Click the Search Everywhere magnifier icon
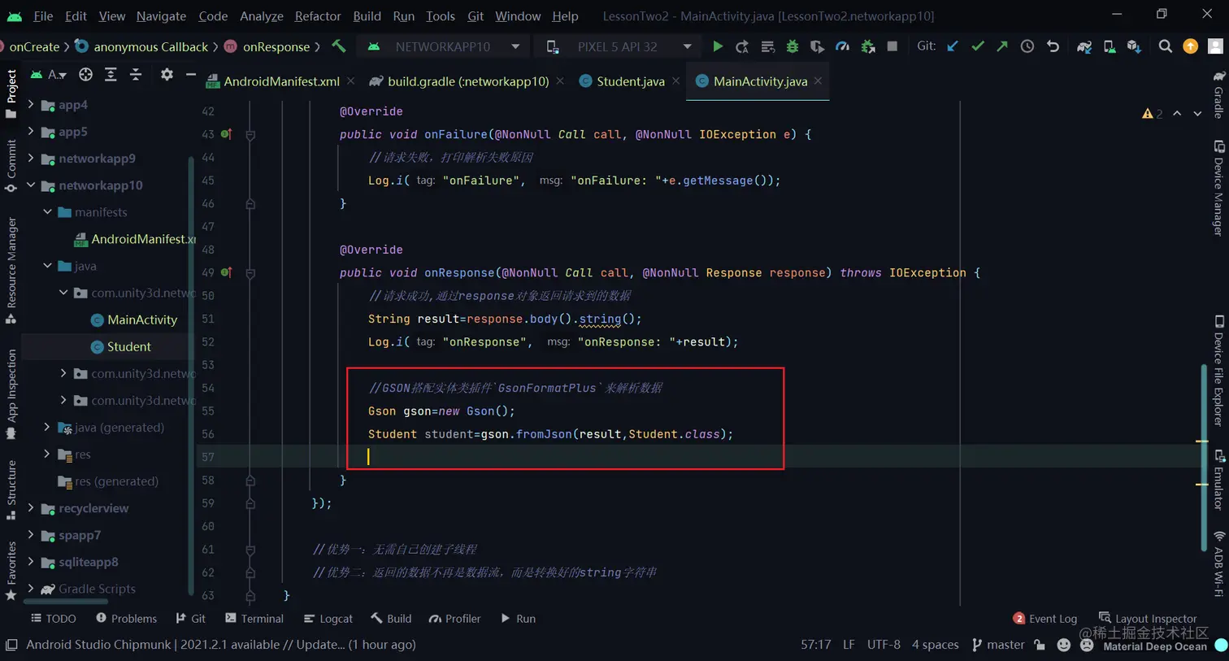 (x=1165, y=46)
